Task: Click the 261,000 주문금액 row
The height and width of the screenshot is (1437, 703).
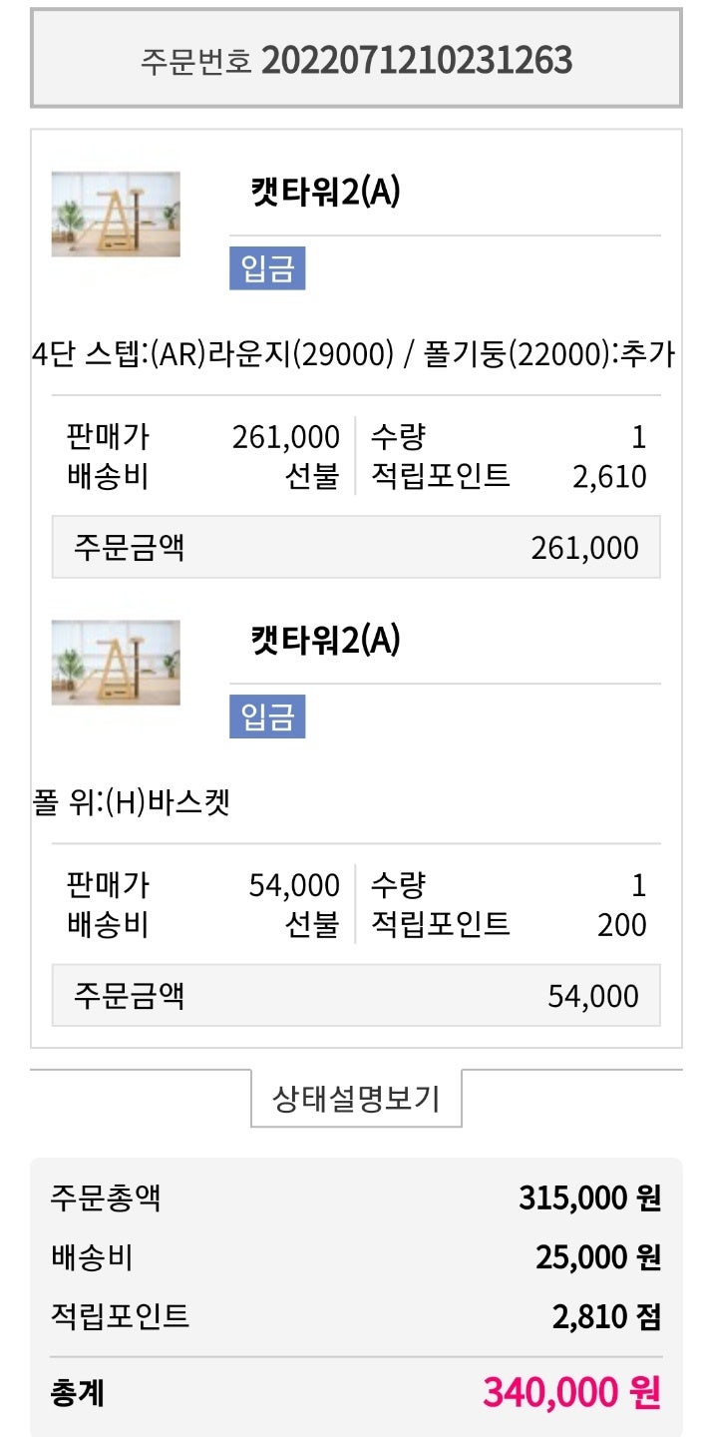Action: pyautogui.click(x=356, y=547)
